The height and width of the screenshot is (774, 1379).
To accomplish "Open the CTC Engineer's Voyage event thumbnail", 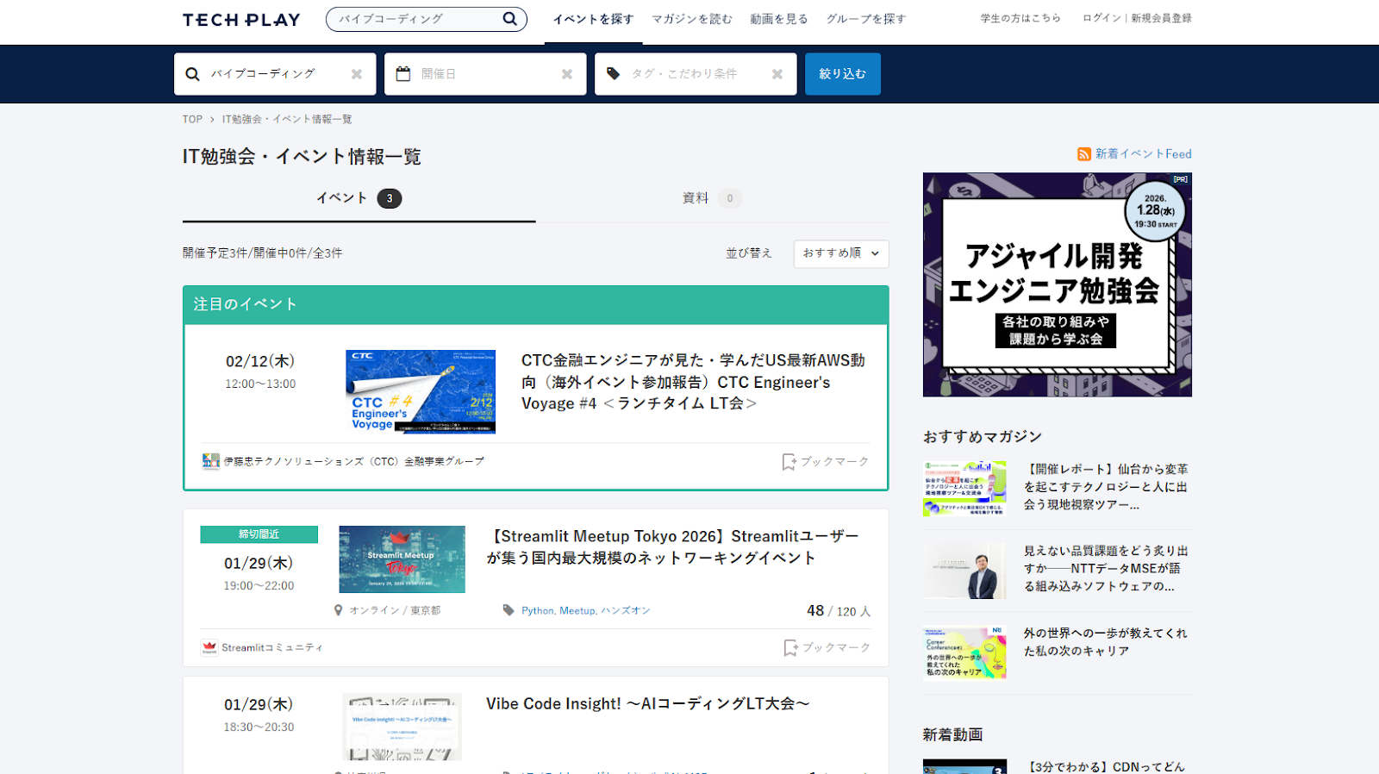I will point(421,391).
